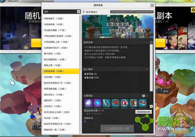This screenshot has height=137, width=195.
Task: Select 疾走列车黑洛夫1号 (50级) dungeon
Action: pyautogui.click(x=61, y=83)
